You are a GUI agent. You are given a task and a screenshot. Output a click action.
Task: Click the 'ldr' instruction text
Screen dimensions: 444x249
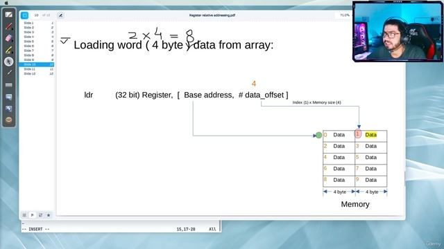click(x=89, y=95)
